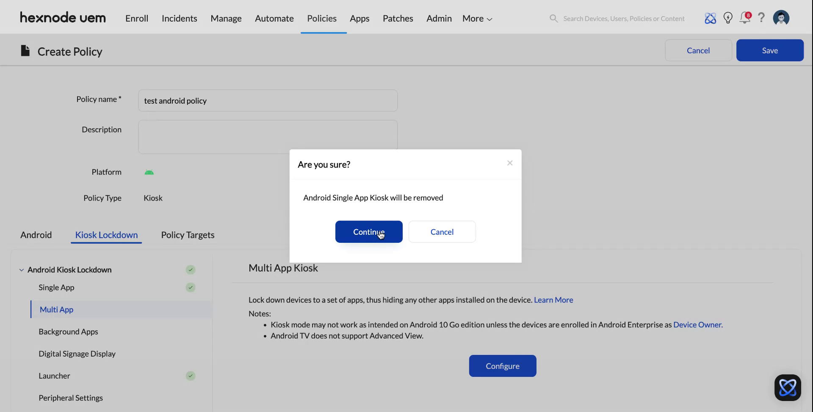Viewport: 813px width, 412px height.
Task: Open the More navigation dropdown
Action: [476, 18]
